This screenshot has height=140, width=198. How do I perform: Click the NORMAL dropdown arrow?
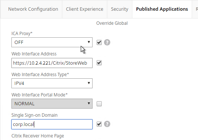(89, 103)
